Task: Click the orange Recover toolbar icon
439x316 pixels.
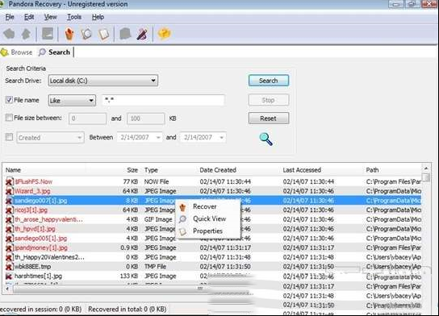Action: coord(69,34)
